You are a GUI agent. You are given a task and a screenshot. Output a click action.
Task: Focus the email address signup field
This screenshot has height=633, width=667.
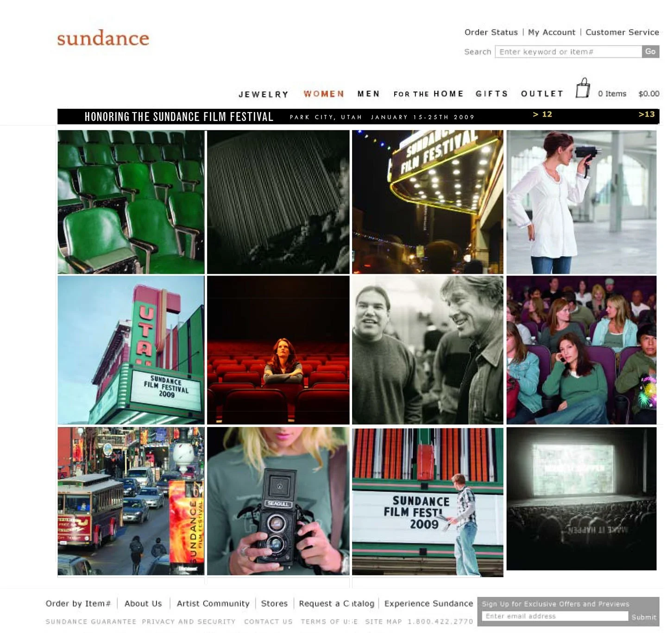click(x=555, y=616)
